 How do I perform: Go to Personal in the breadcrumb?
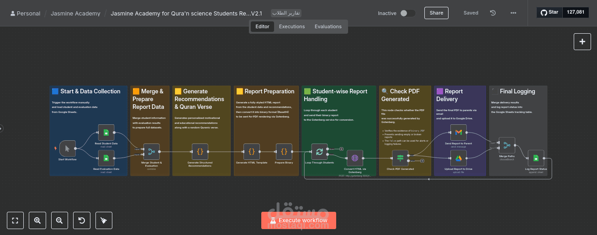click(x=25, y=13)
